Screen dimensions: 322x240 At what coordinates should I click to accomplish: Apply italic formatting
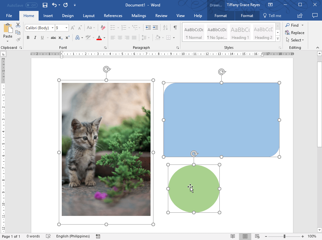click(35, 38)
